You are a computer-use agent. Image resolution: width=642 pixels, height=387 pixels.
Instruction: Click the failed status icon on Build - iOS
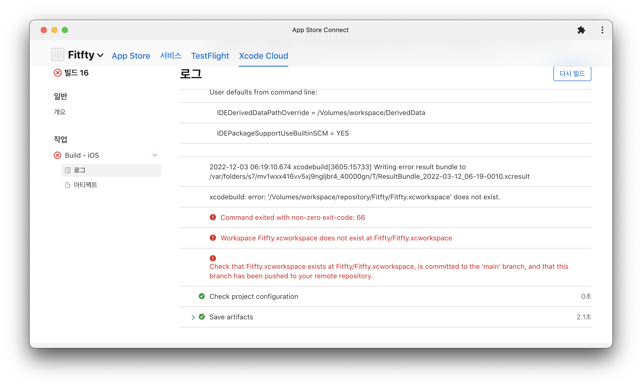[58, 155]
